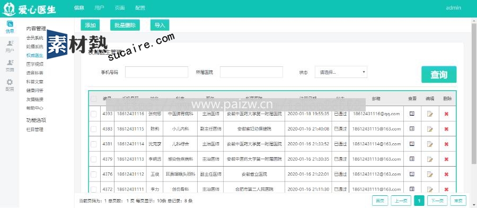
Task: Open 帮助中心 in the side menu
Action: pyautogui.click(x=35, y=108)
